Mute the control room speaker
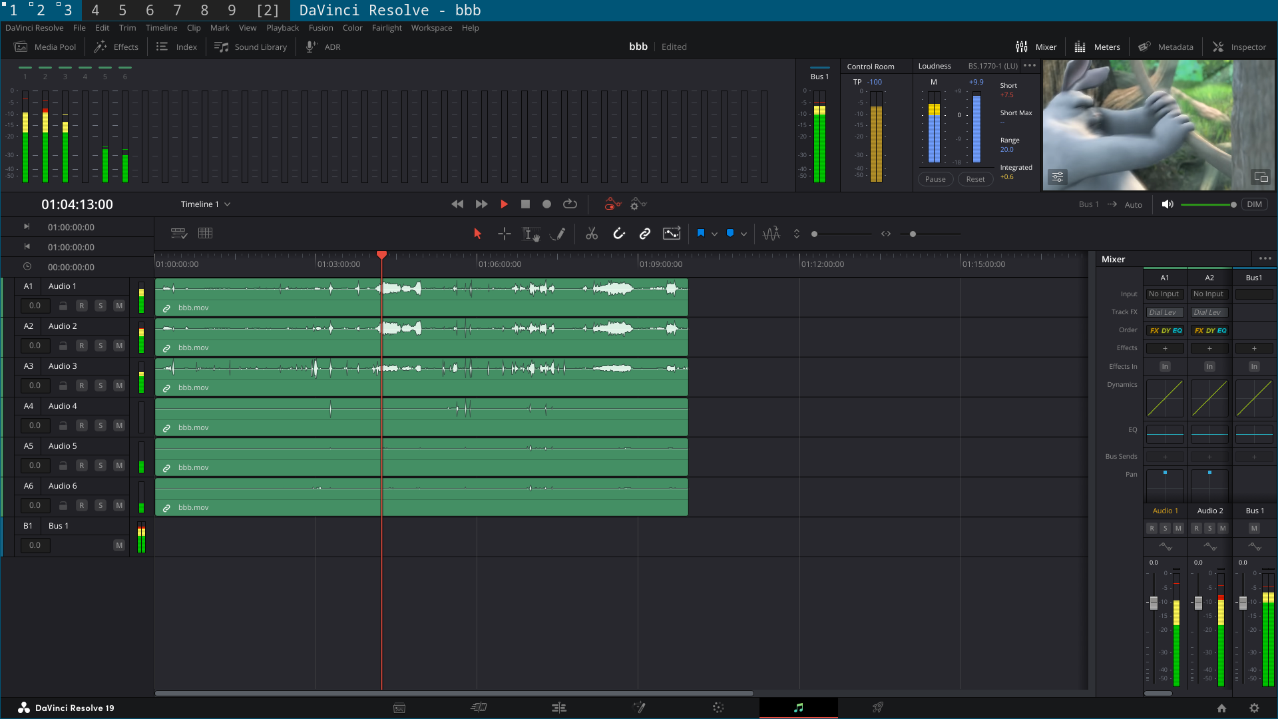The width and height of the screenshot is (1278, 719). (1167, 204)
